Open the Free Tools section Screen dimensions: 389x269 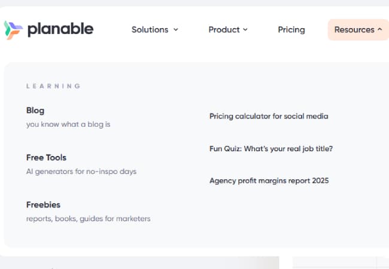46,158
